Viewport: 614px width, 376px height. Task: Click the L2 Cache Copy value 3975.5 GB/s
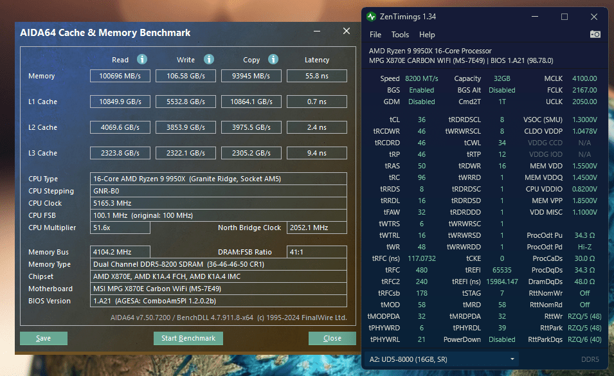pyautogui.click(x=251, y=127)
